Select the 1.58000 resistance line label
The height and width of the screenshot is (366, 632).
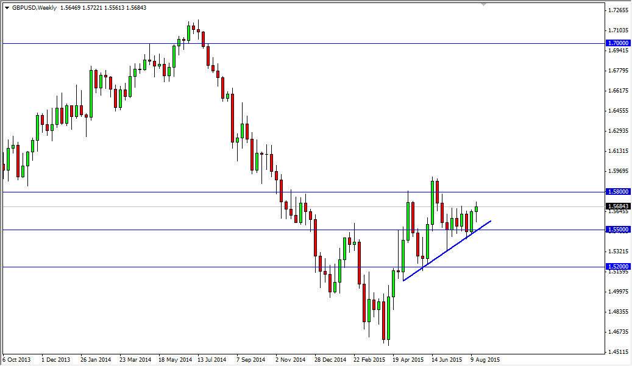[617, 191]
